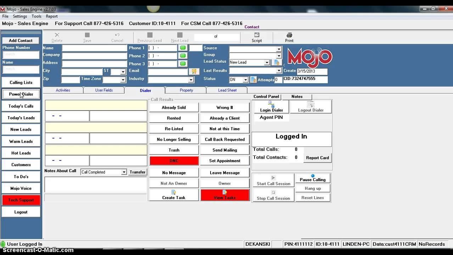This screenshot has width=453, height=255.
Task: Start Call Session
Action: 273,180
